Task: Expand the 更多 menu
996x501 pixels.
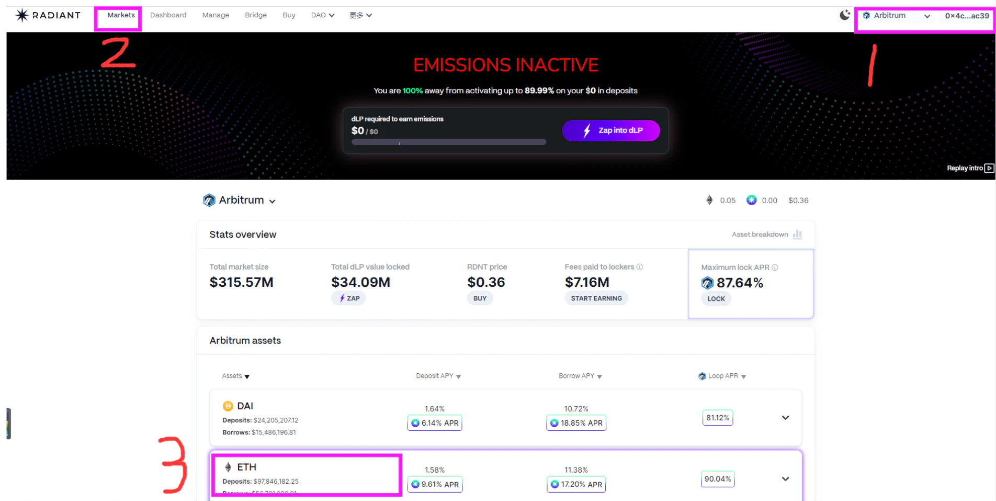Action: click(361, 15)
